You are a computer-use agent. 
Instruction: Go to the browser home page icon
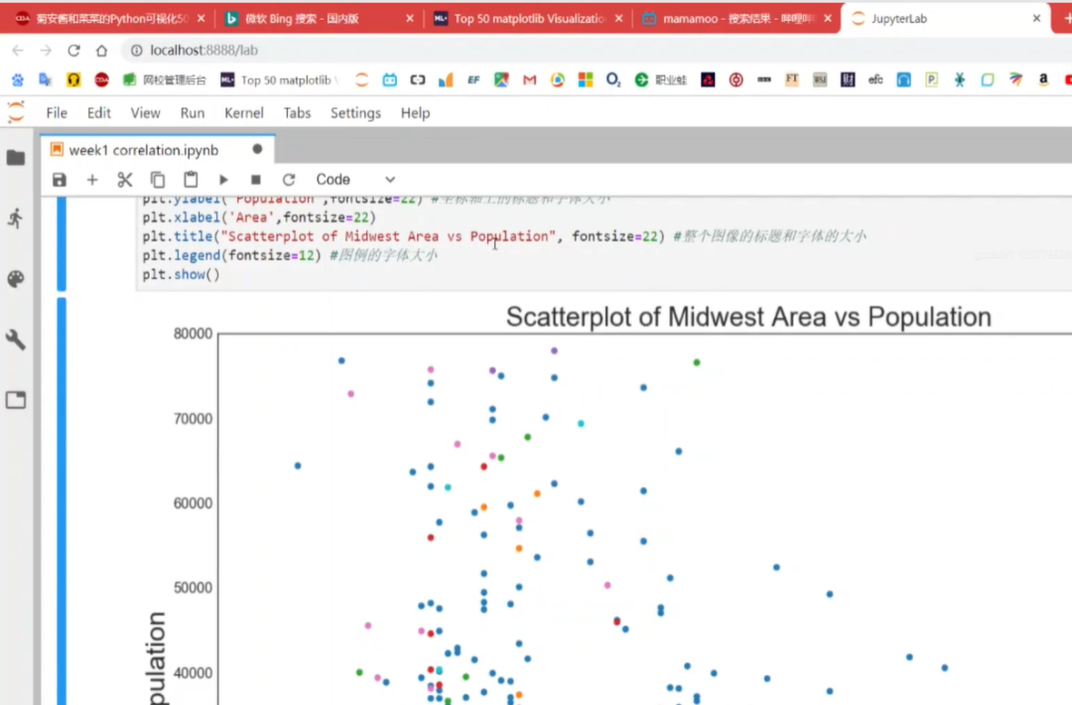[102, 50]
